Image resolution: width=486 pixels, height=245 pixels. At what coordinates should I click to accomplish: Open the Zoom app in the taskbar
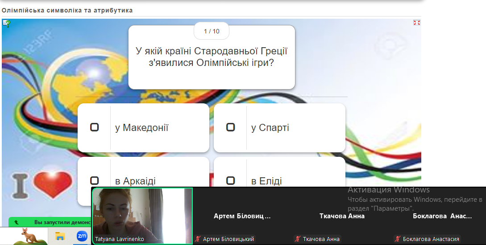point(82,236)
